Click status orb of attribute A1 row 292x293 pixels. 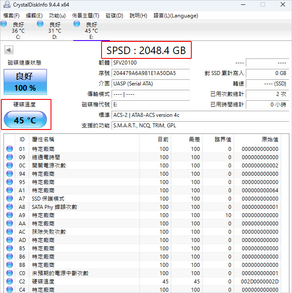click(10, 190)
